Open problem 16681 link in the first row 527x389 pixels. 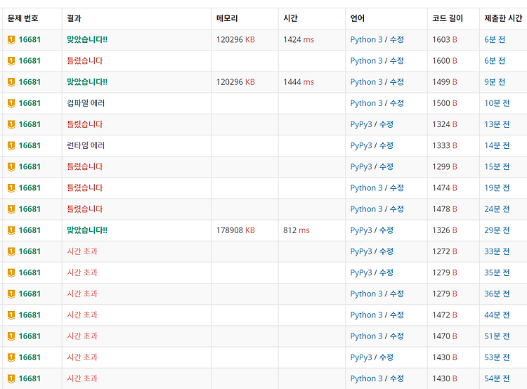30,39
